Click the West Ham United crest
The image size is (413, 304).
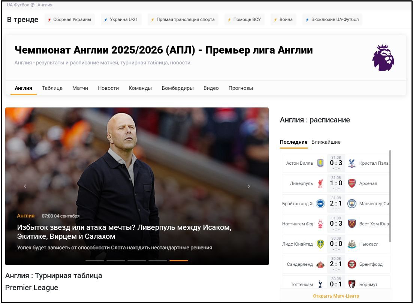click(352, 224)
